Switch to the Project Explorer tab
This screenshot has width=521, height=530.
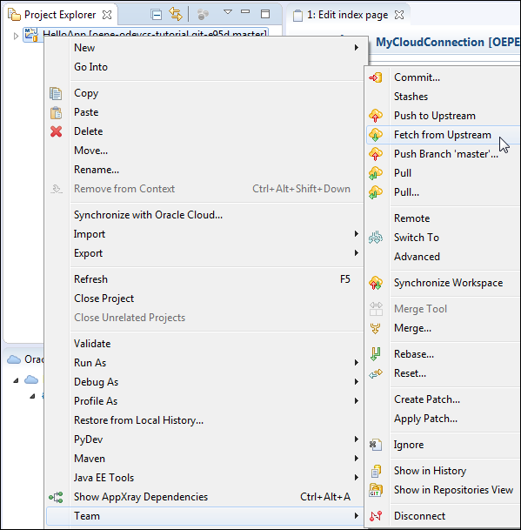60,15
